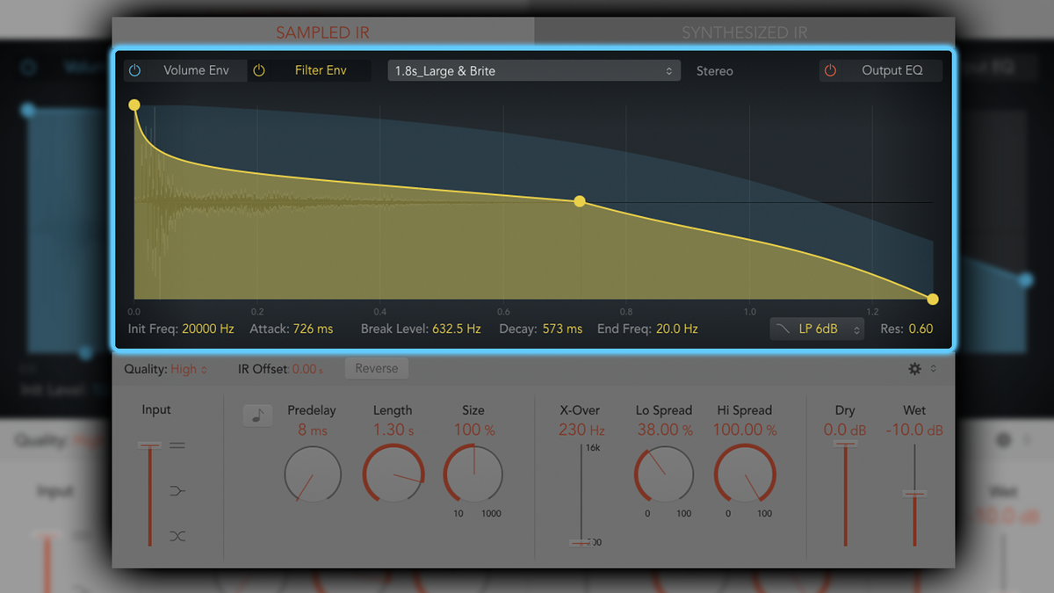This screenshot has height=593, width=1054.
Task: Open the LP 6dB filter type dropdown
Action: (817, 329)
